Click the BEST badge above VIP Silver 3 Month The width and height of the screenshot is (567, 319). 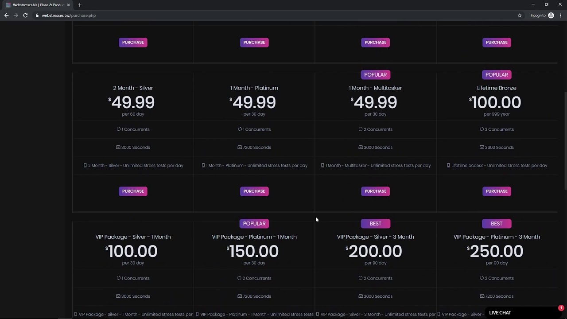pos(375,223)
